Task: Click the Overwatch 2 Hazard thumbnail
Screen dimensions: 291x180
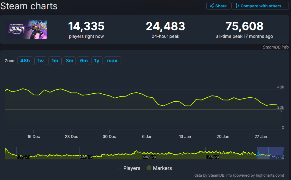Action: 26,29
